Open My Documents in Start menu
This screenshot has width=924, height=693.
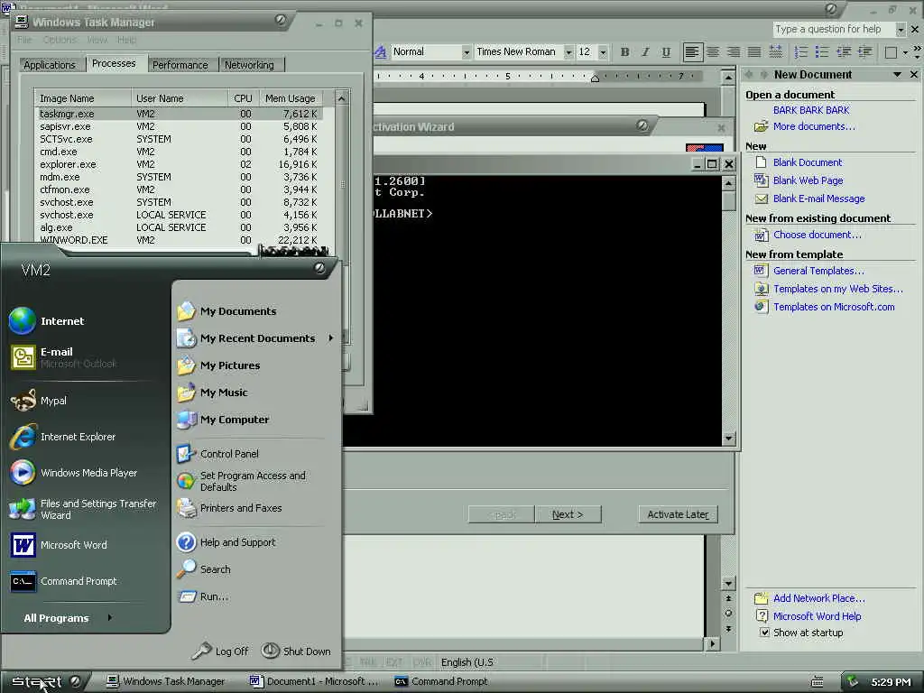(226, 311)
